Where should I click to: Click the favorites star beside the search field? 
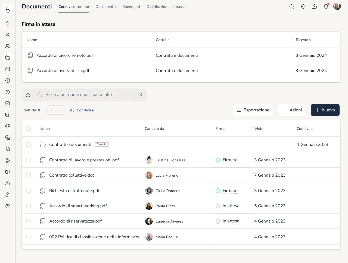(28, 95)
